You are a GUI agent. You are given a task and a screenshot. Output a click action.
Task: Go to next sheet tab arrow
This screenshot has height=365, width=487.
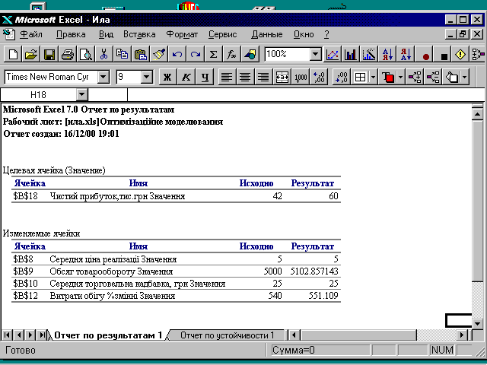pos(30,335)
